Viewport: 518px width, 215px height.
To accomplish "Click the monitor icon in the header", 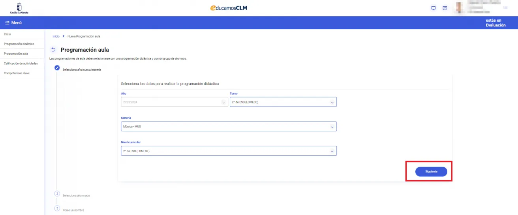I will point(434,8).
